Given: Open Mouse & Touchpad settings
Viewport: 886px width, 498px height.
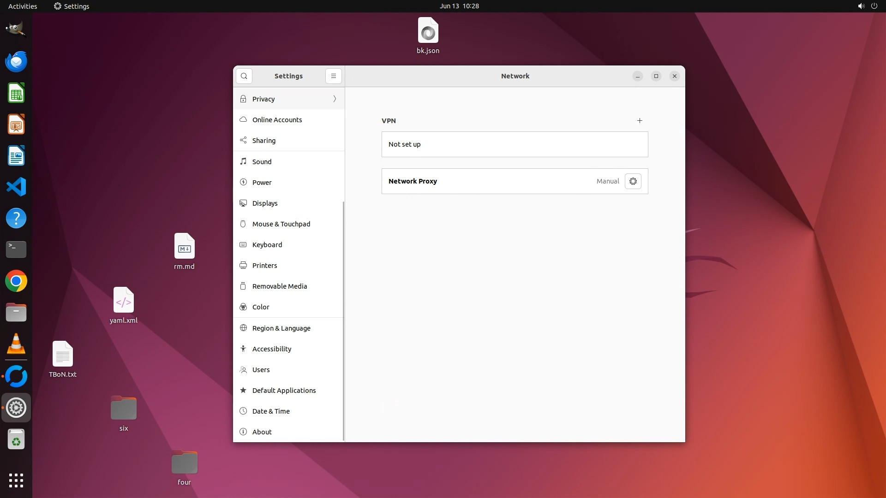Looking at the screenshot, I should click(x=281, y=224).
